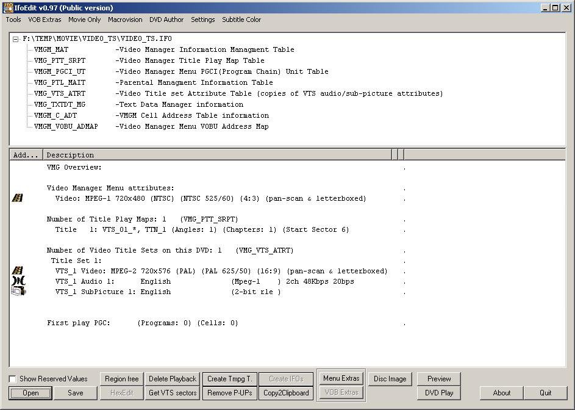Click the film icon beside Video Manager Menu video
Image resolution: width=575 pixels, height=410 pixels.
click(x=17, y=198)
